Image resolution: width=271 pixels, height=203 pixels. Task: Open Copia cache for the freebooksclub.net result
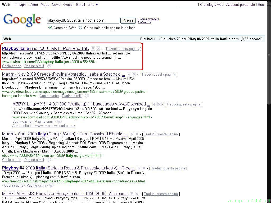pos(14,185)
